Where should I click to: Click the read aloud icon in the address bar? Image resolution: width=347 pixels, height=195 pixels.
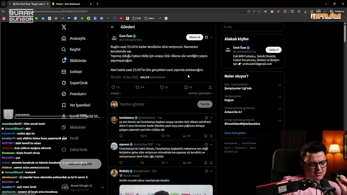click(x=254, y=11)
